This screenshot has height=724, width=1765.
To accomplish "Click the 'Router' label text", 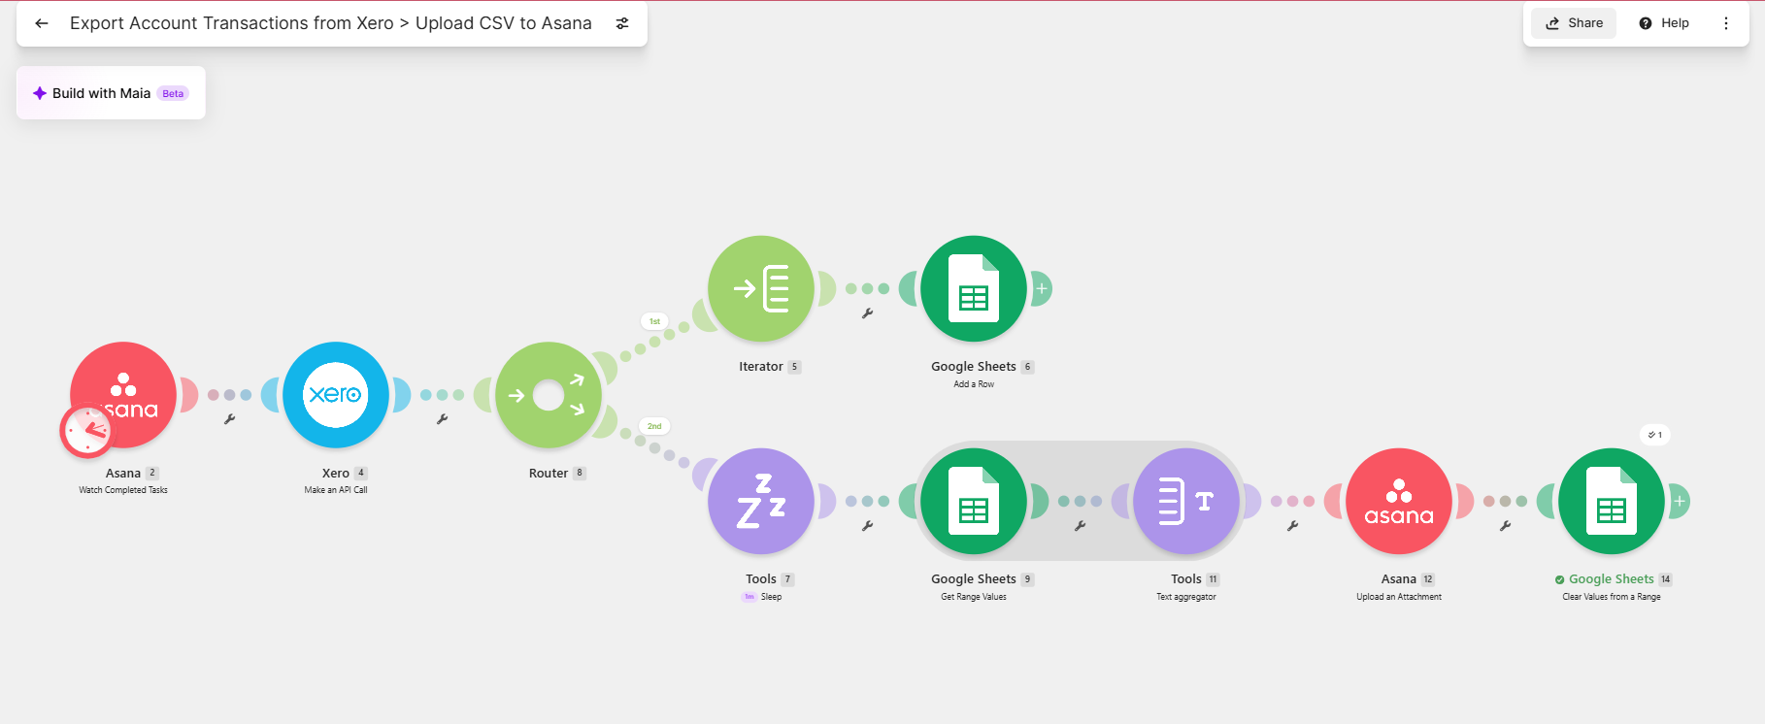I will pyautogui.click(x=549, y=474).
